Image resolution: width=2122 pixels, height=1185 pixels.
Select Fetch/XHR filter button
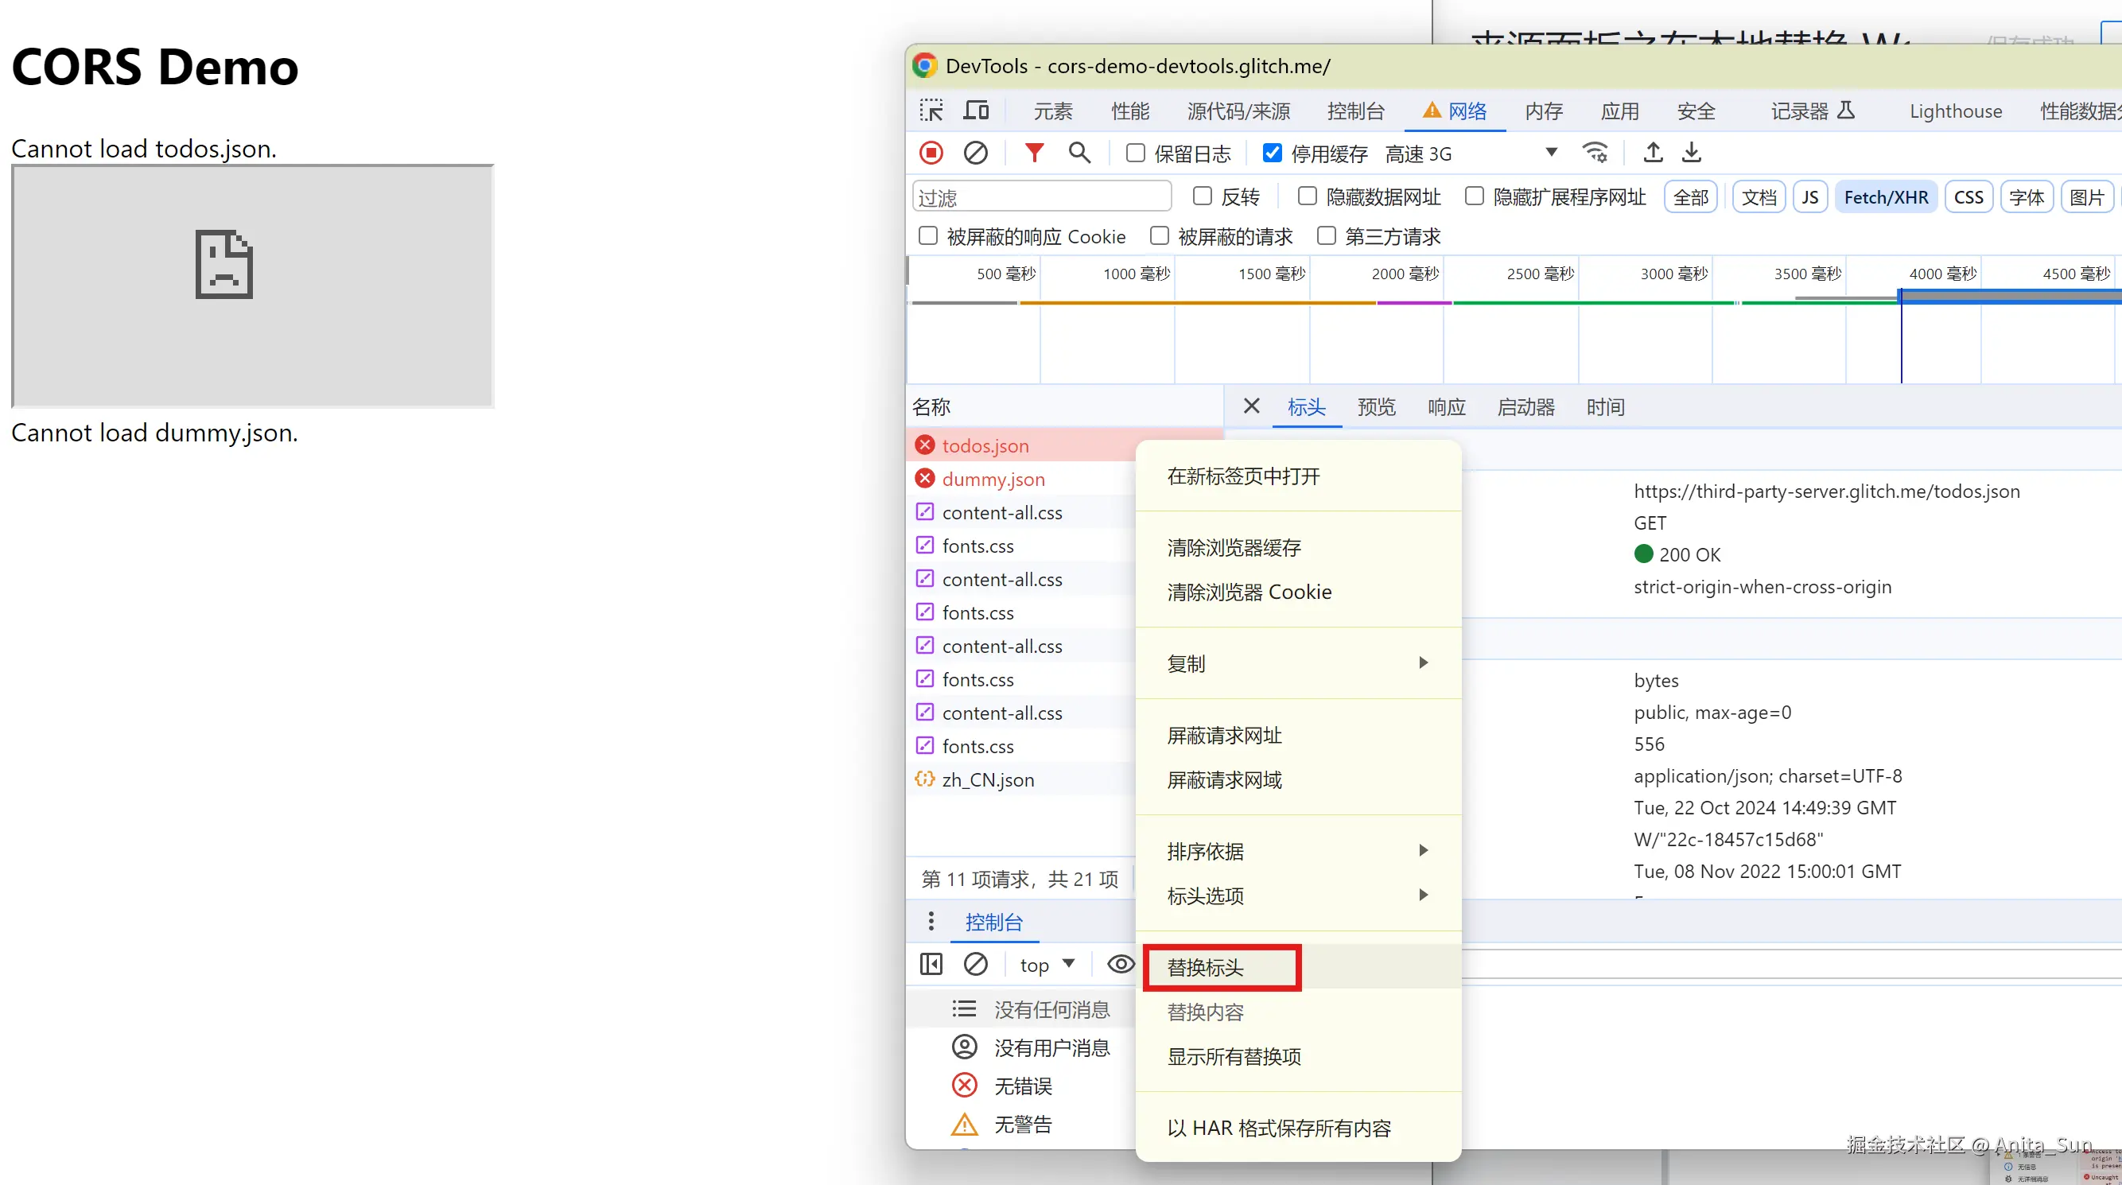click(x=1885, y=198)
